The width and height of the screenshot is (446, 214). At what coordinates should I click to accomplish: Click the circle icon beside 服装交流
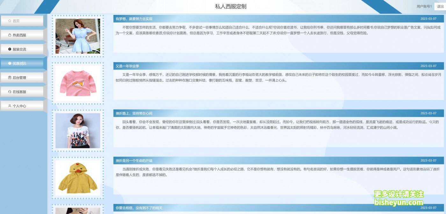[x=10, y=49]
